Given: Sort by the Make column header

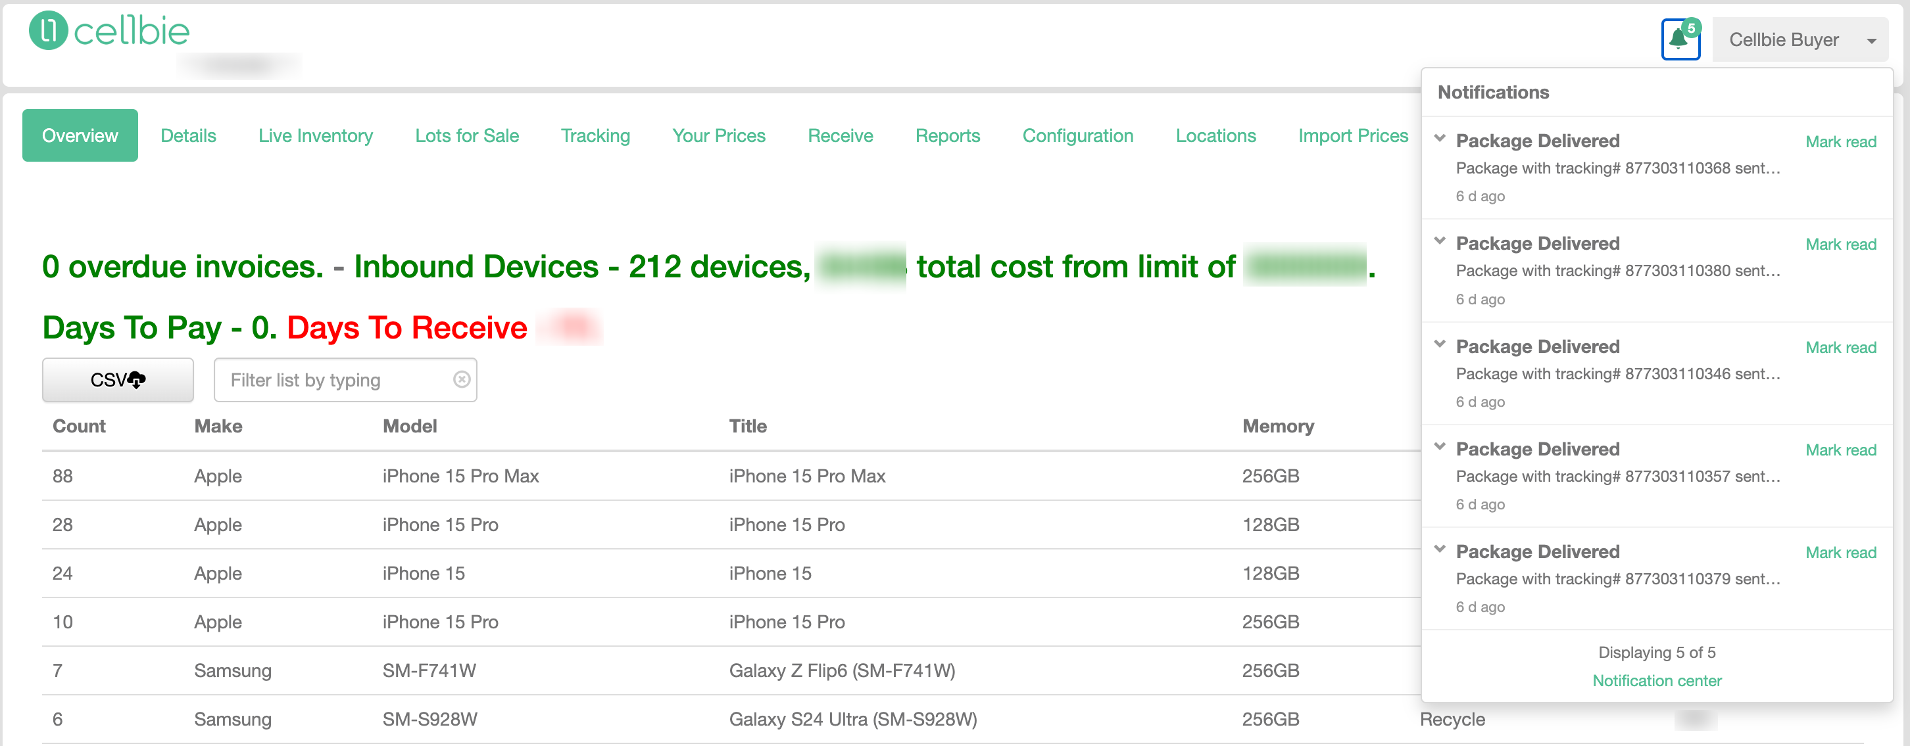Looking at the screenshot, I should [x=218, y=426].
